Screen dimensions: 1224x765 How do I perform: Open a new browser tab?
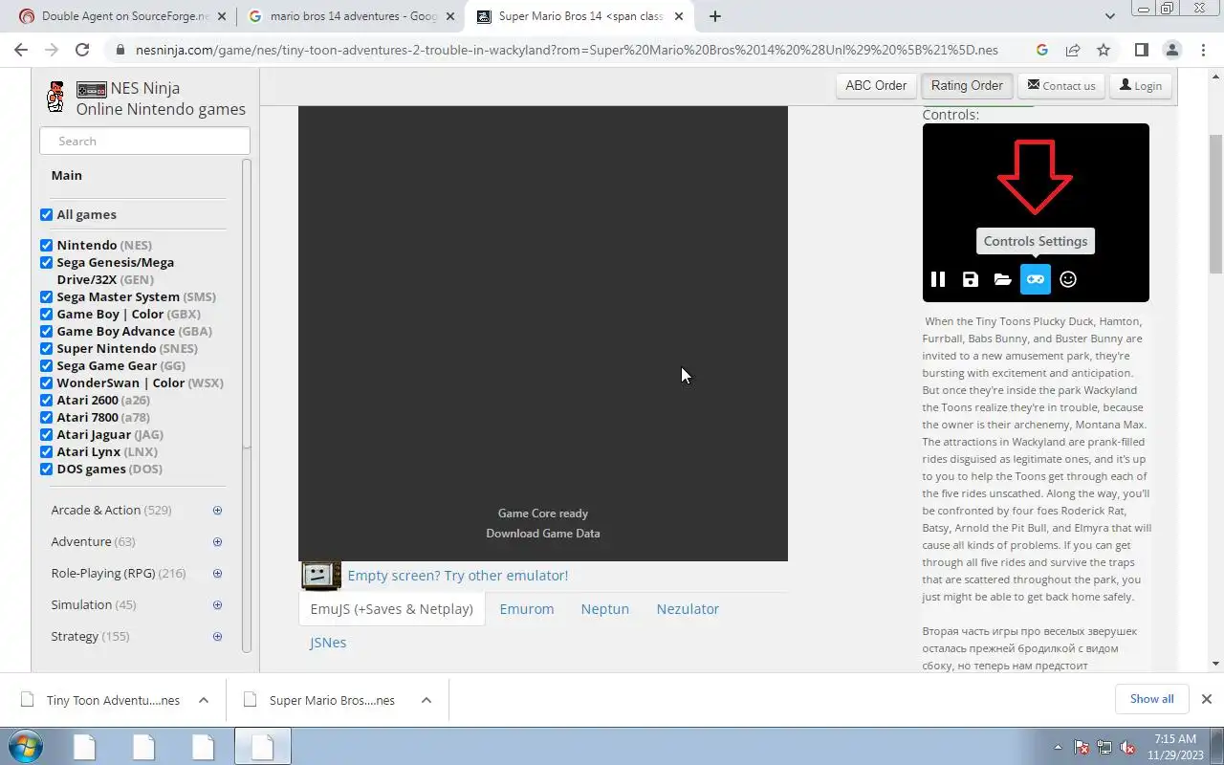tap(714, 16)
